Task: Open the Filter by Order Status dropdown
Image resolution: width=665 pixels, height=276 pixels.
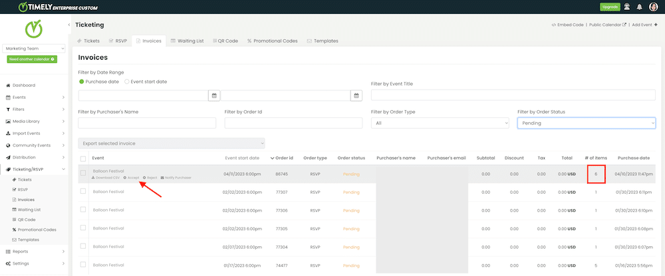Action: 586,123
